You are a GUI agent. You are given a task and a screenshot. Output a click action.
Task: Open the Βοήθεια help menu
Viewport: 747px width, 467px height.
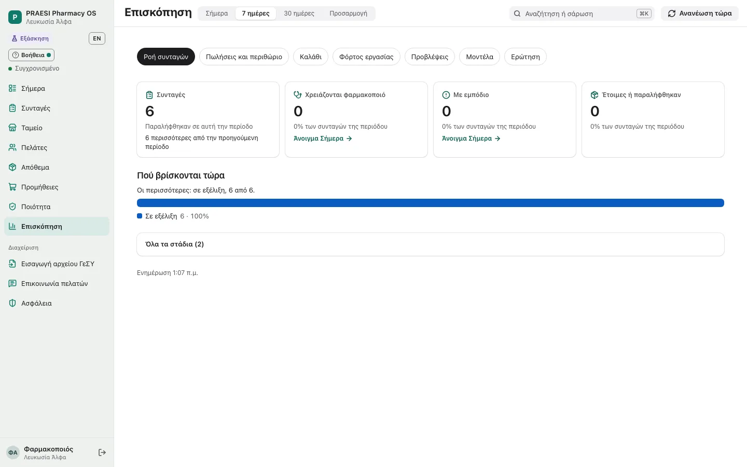[32, 55]
